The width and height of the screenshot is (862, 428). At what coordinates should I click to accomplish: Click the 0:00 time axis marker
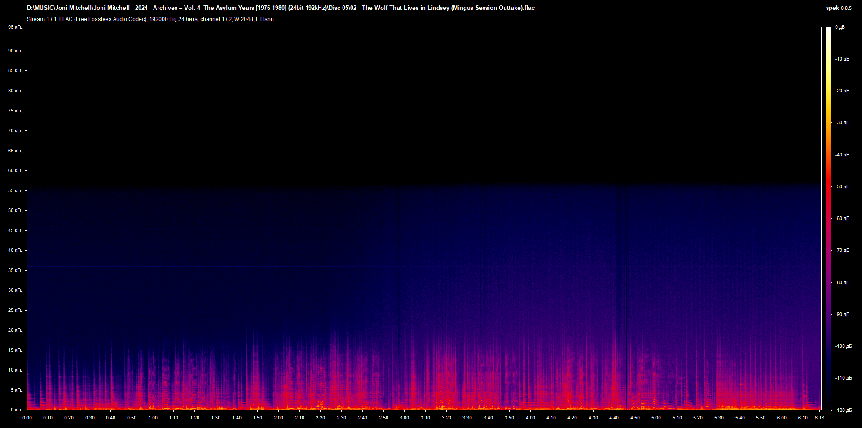(x=27, y=418)
